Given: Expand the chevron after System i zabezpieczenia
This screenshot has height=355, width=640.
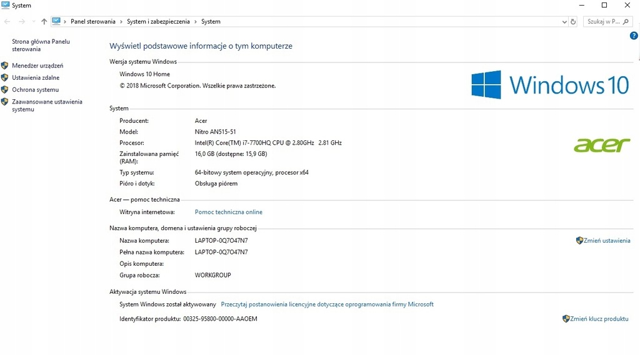Looking at the screenshot, I should (196, 22).
